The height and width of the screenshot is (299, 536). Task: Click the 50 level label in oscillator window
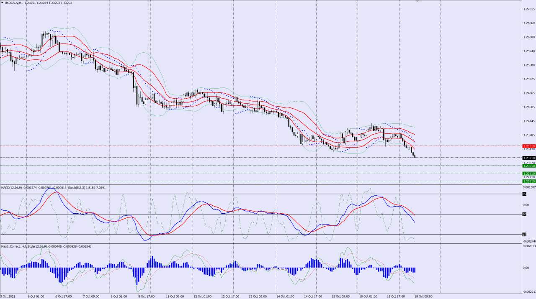[x=524, y=215]
